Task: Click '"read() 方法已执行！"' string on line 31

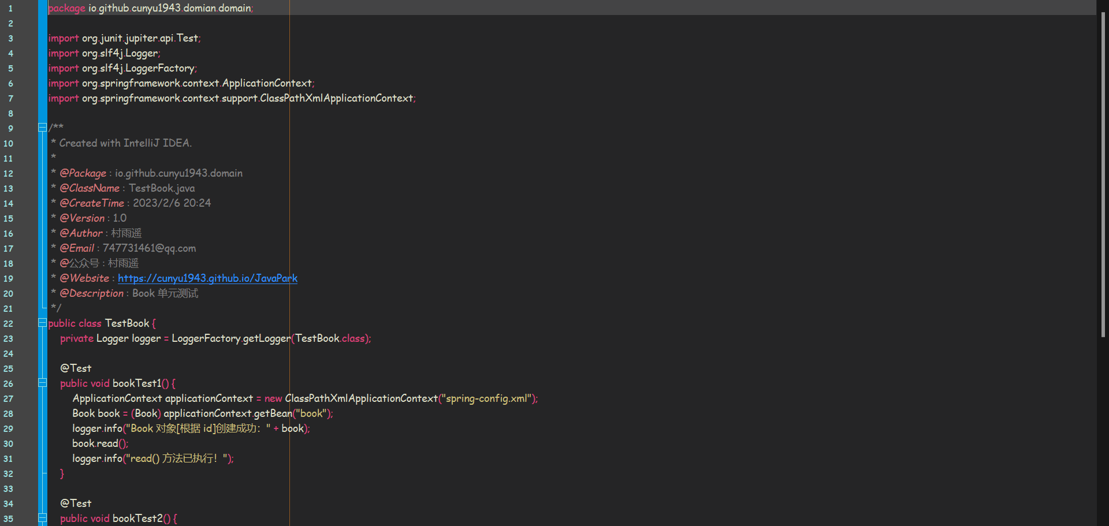Action: 178,458
